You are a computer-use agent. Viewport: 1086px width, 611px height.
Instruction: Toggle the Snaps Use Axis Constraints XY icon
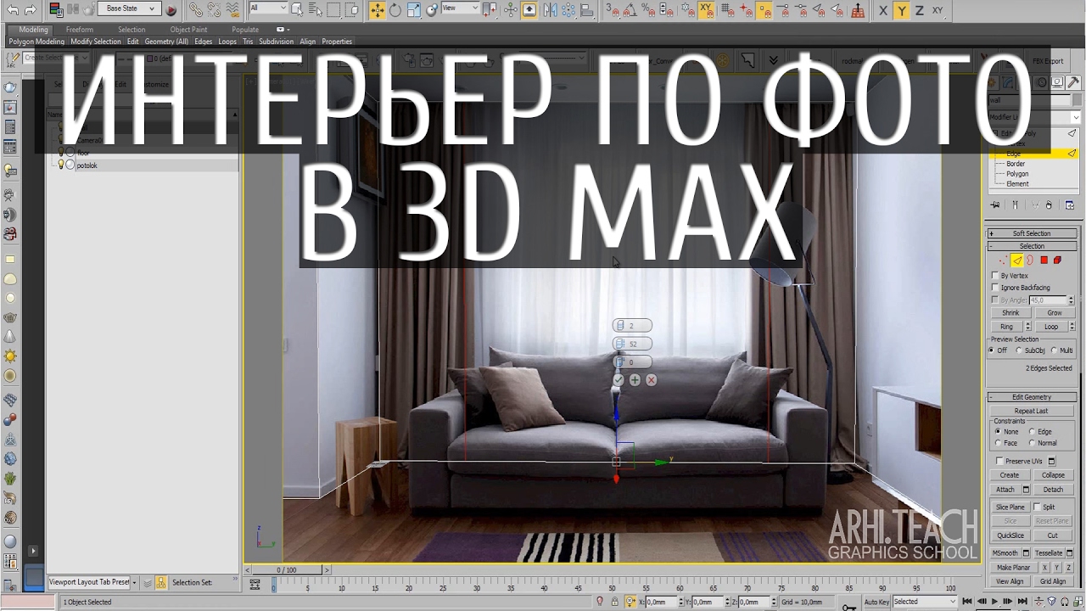(707, 10)
